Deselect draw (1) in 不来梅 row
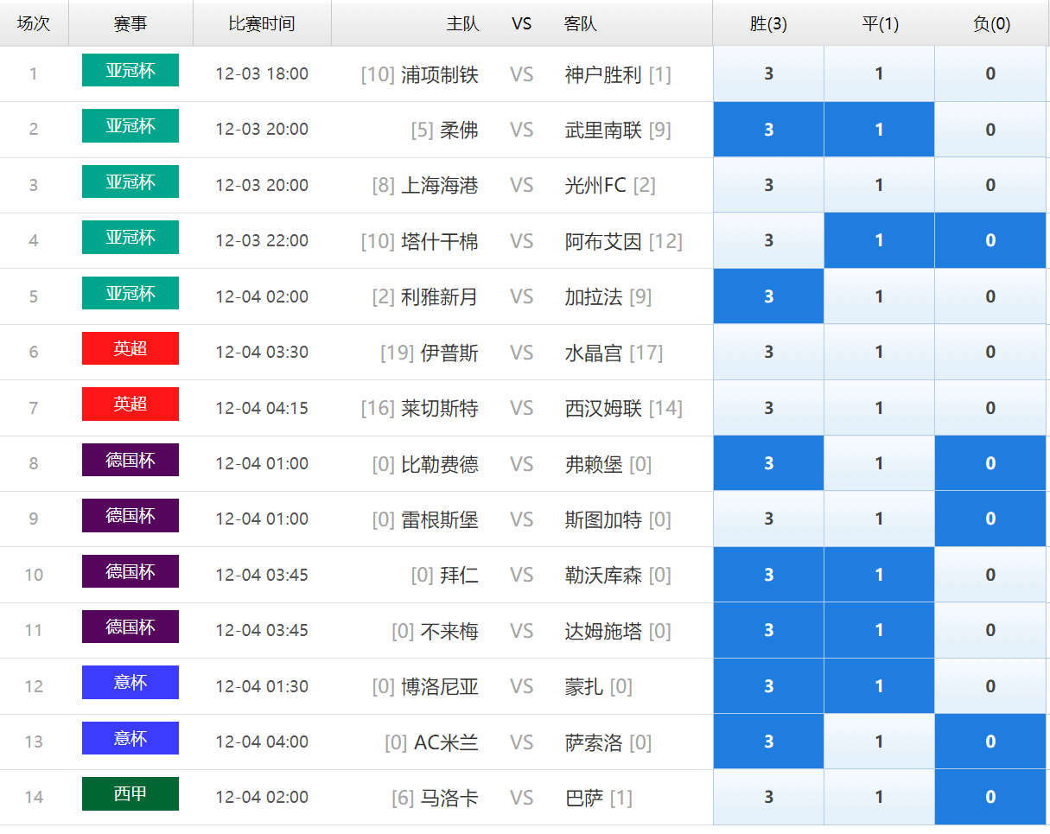 click(879, 630)
